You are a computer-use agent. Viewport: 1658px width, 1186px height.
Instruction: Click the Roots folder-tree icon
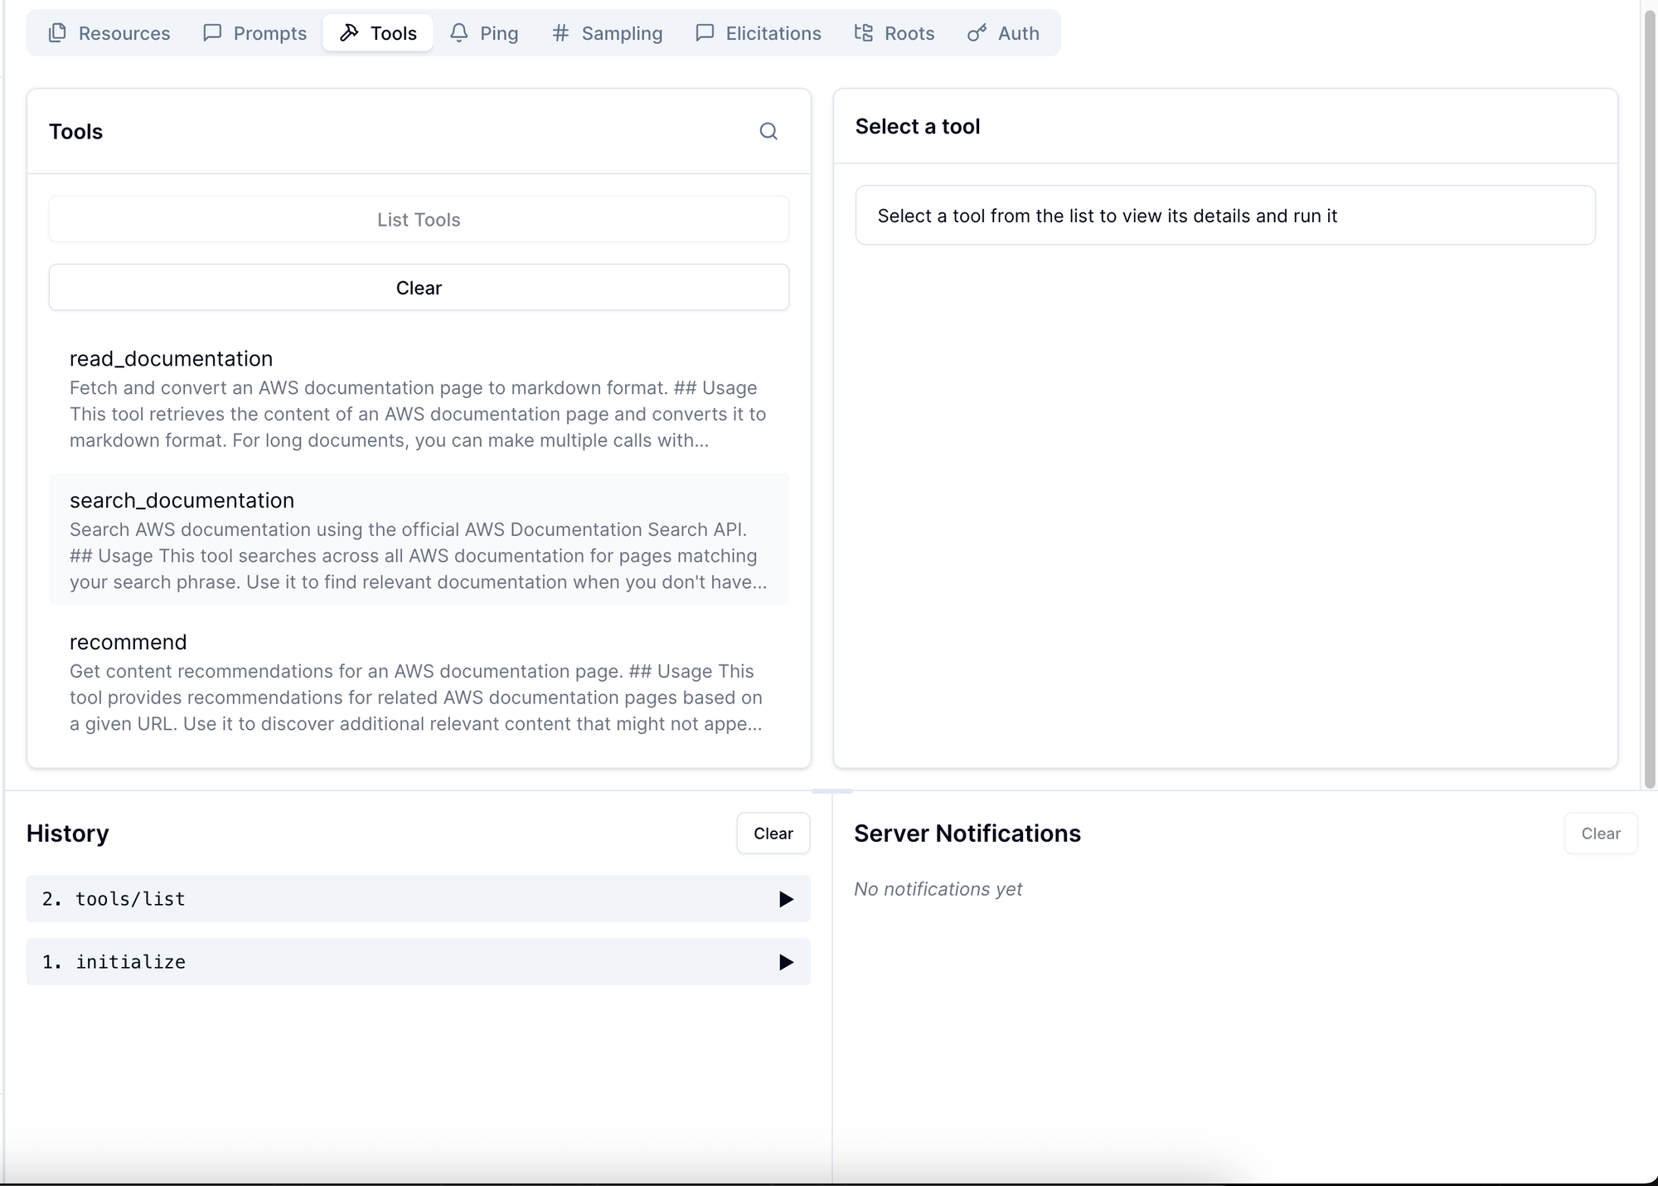(x=864, y=33)
